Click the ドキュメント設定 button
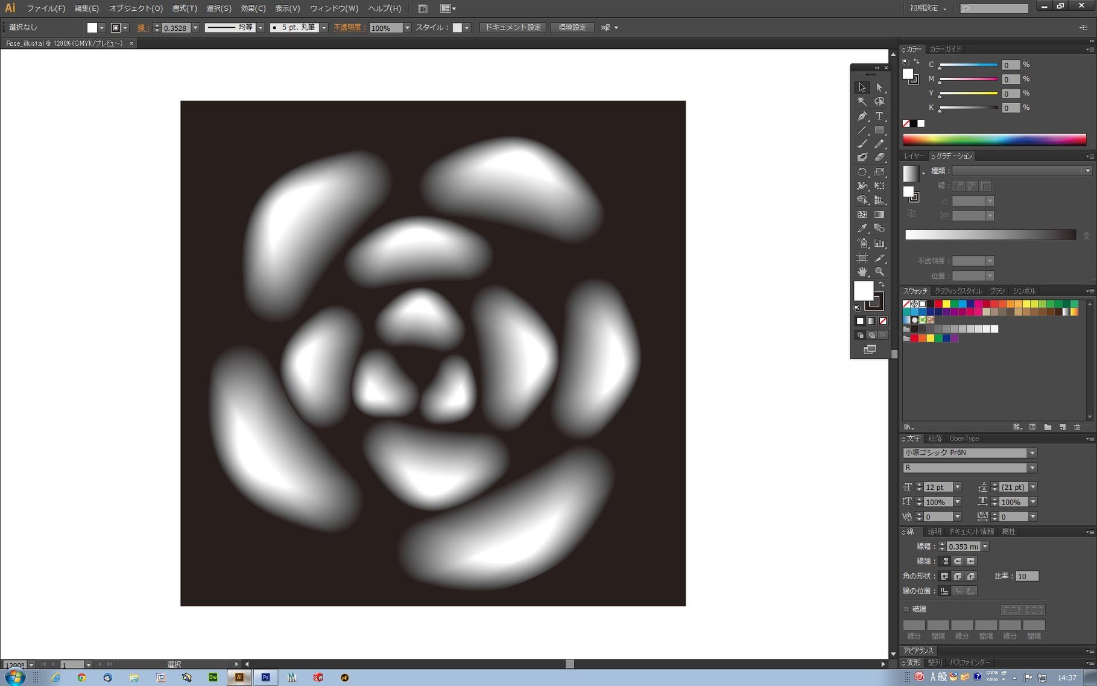 coord(513,28)
